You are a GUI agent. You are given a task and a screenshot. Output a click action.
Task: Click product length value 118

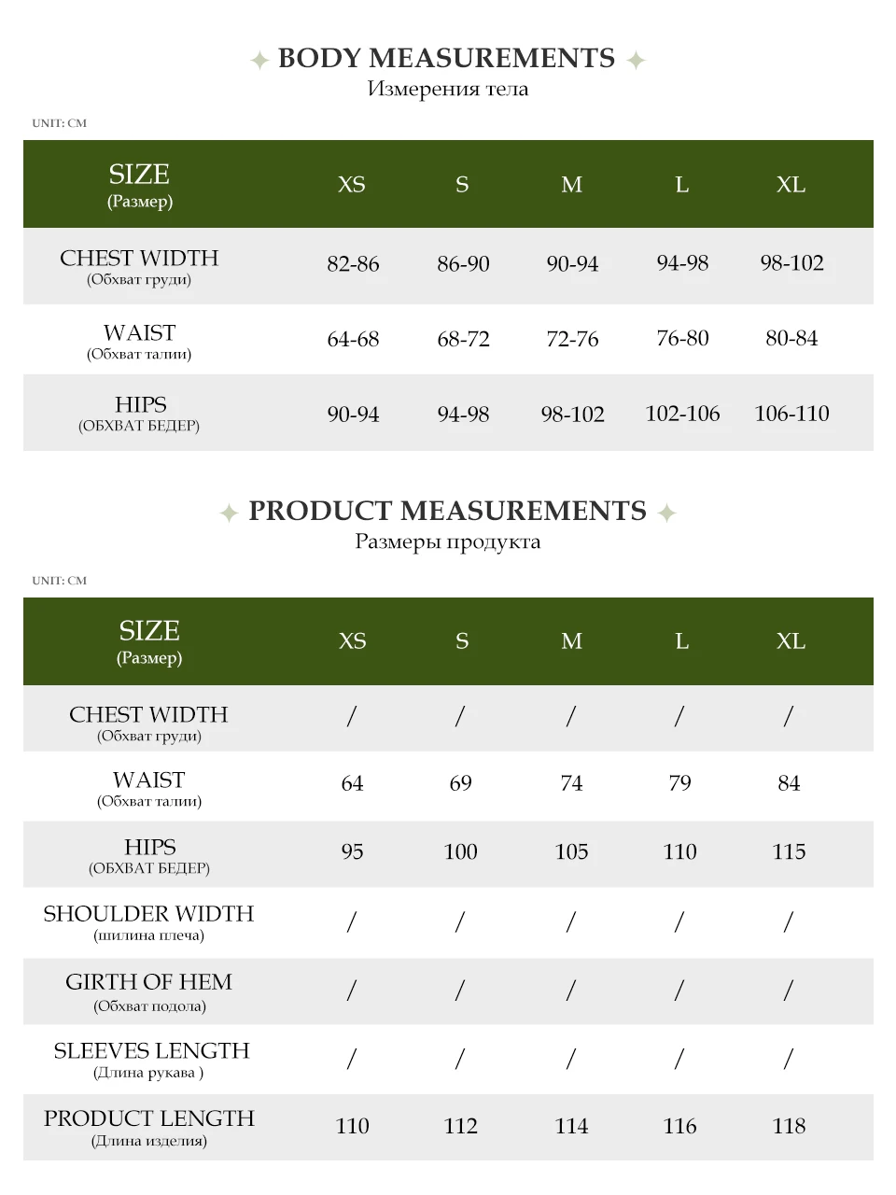click(x=789, y=1126)
